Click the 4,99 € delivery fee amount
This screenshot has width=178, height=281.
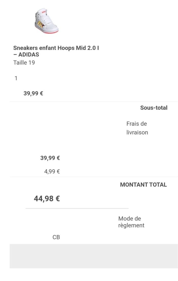(x=52, y=171)
